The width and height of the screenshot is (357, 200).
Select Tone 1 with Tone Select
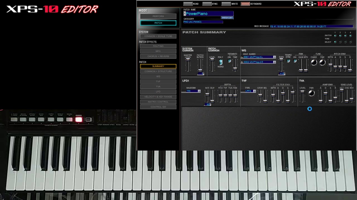[x=335, y=42]
